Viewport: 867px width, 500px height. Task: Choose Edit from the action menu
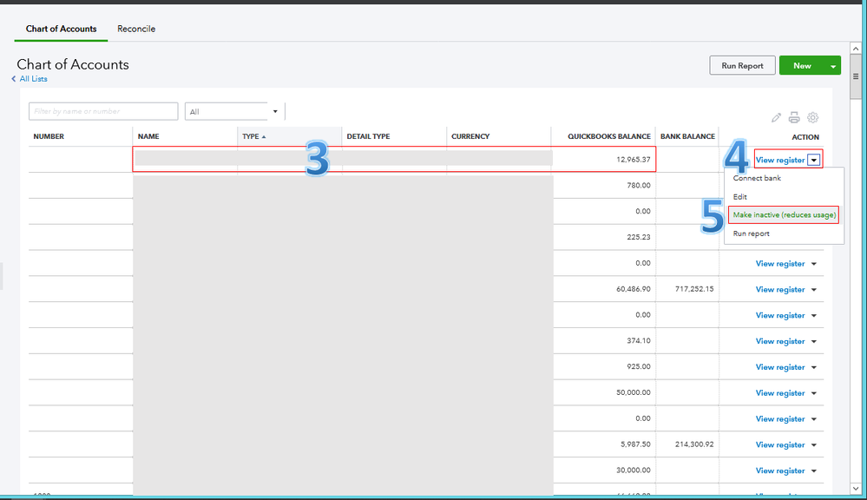(739, 197)
